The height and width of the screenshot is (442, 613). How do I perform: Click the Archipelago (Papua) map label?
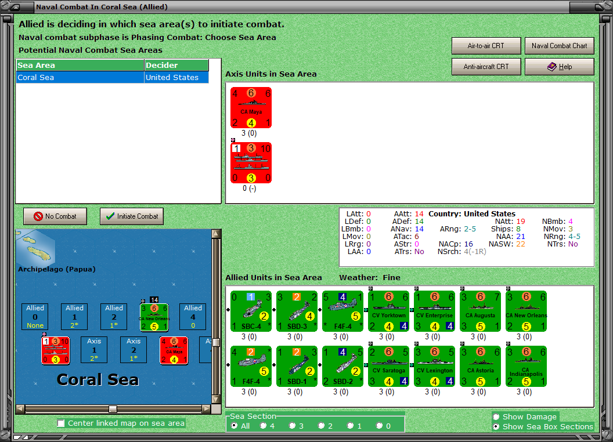[57, 269]
